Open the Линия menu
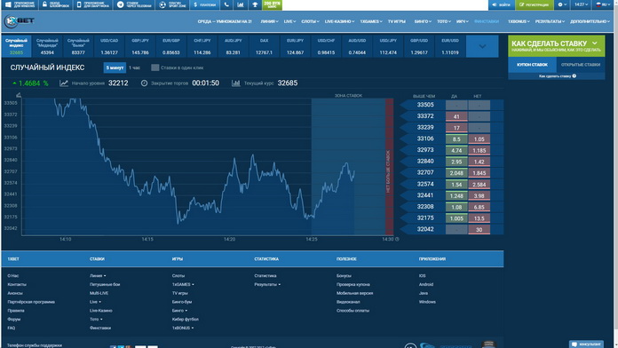 [x=269, y=21]
